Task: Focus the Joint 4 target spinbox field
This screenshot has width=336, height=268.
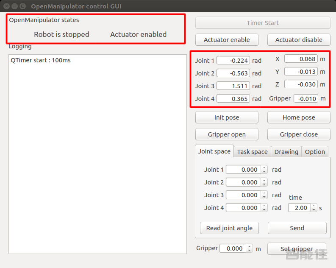Action: click(244, 207)
